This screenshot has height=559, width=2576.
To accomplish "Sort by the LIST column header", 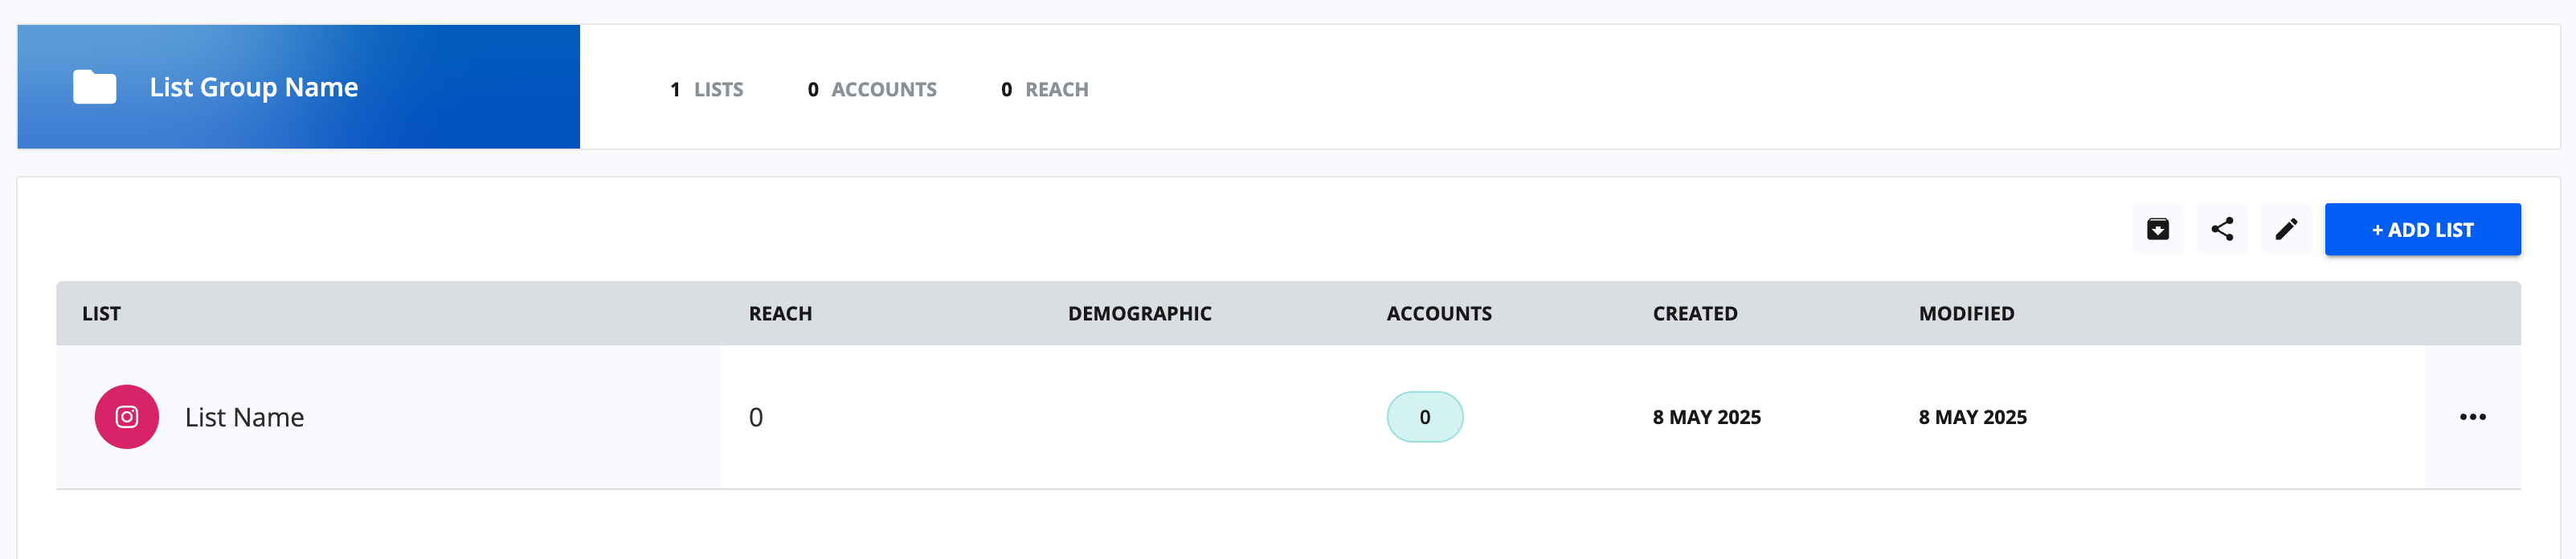I will point(101,313).
